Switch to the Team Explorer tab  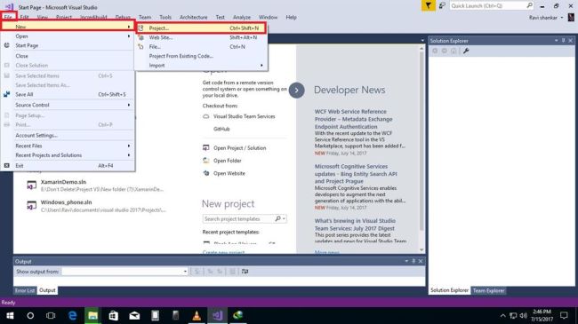pyautogui.click(x=488, y=290)
